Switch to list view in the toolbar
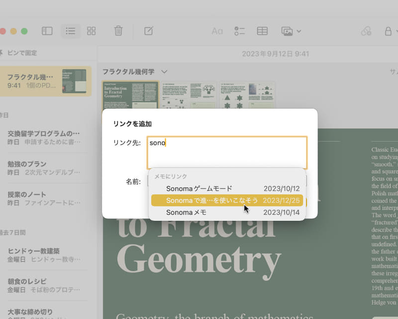 pos(70,31)
